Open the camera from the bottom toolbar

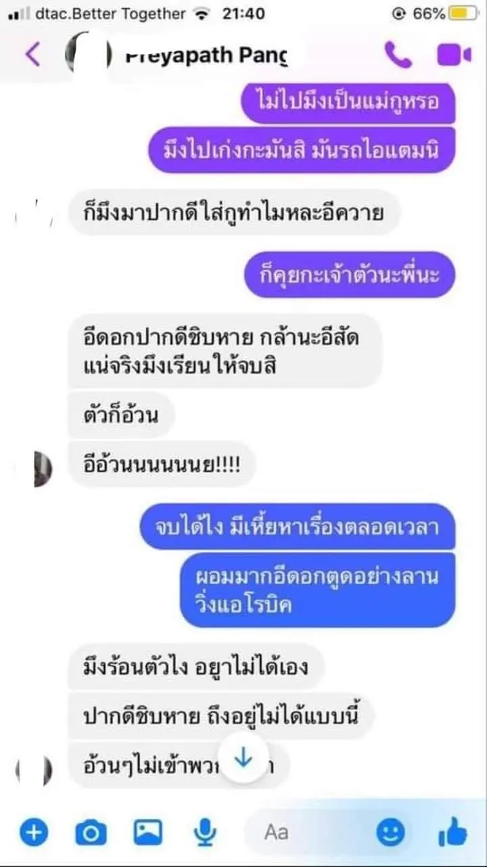tap(91, 832)
